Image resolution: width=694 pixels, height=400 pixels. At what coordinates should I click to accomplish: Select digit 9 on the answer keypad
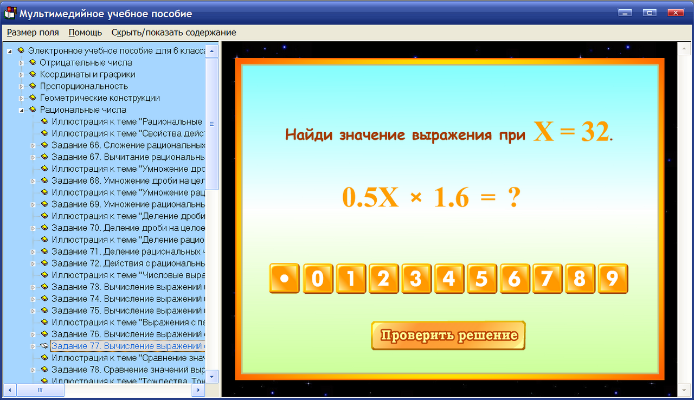(613, 279)
